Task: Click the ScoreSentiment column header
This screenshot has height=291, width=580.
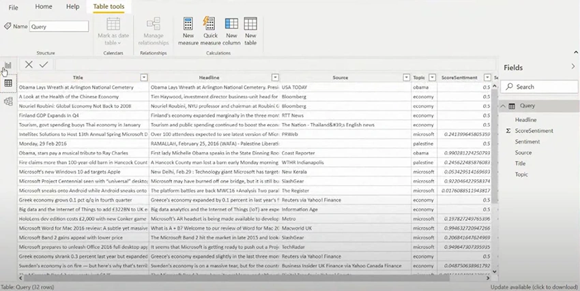Action: 459,78
